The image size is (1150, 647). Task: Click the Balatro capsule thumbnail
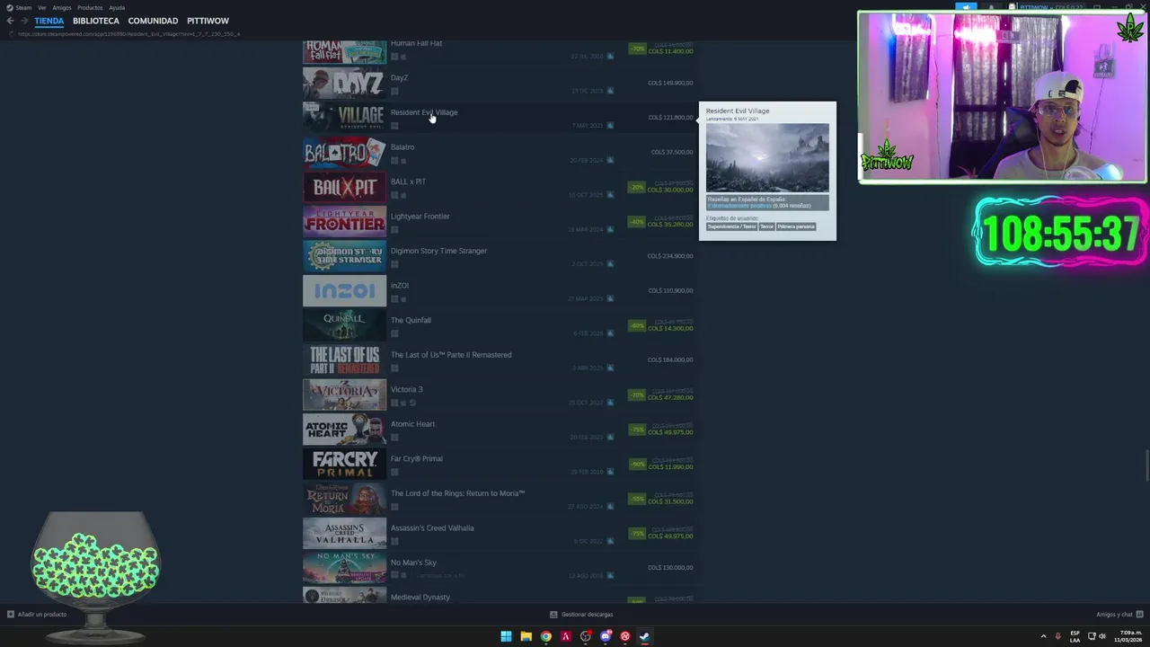pyautogui.click(x=344, y=153)
